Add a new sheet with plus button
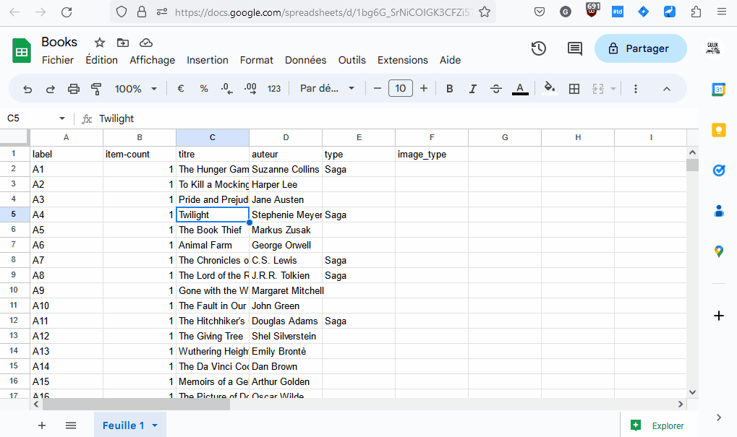737x437 pixels. (x=42, y=425)
